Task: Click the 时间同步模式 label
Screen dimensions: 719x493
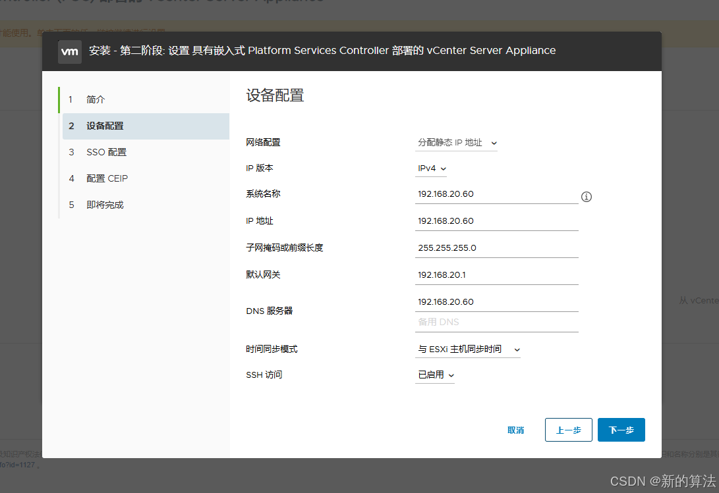Action: 272,349
